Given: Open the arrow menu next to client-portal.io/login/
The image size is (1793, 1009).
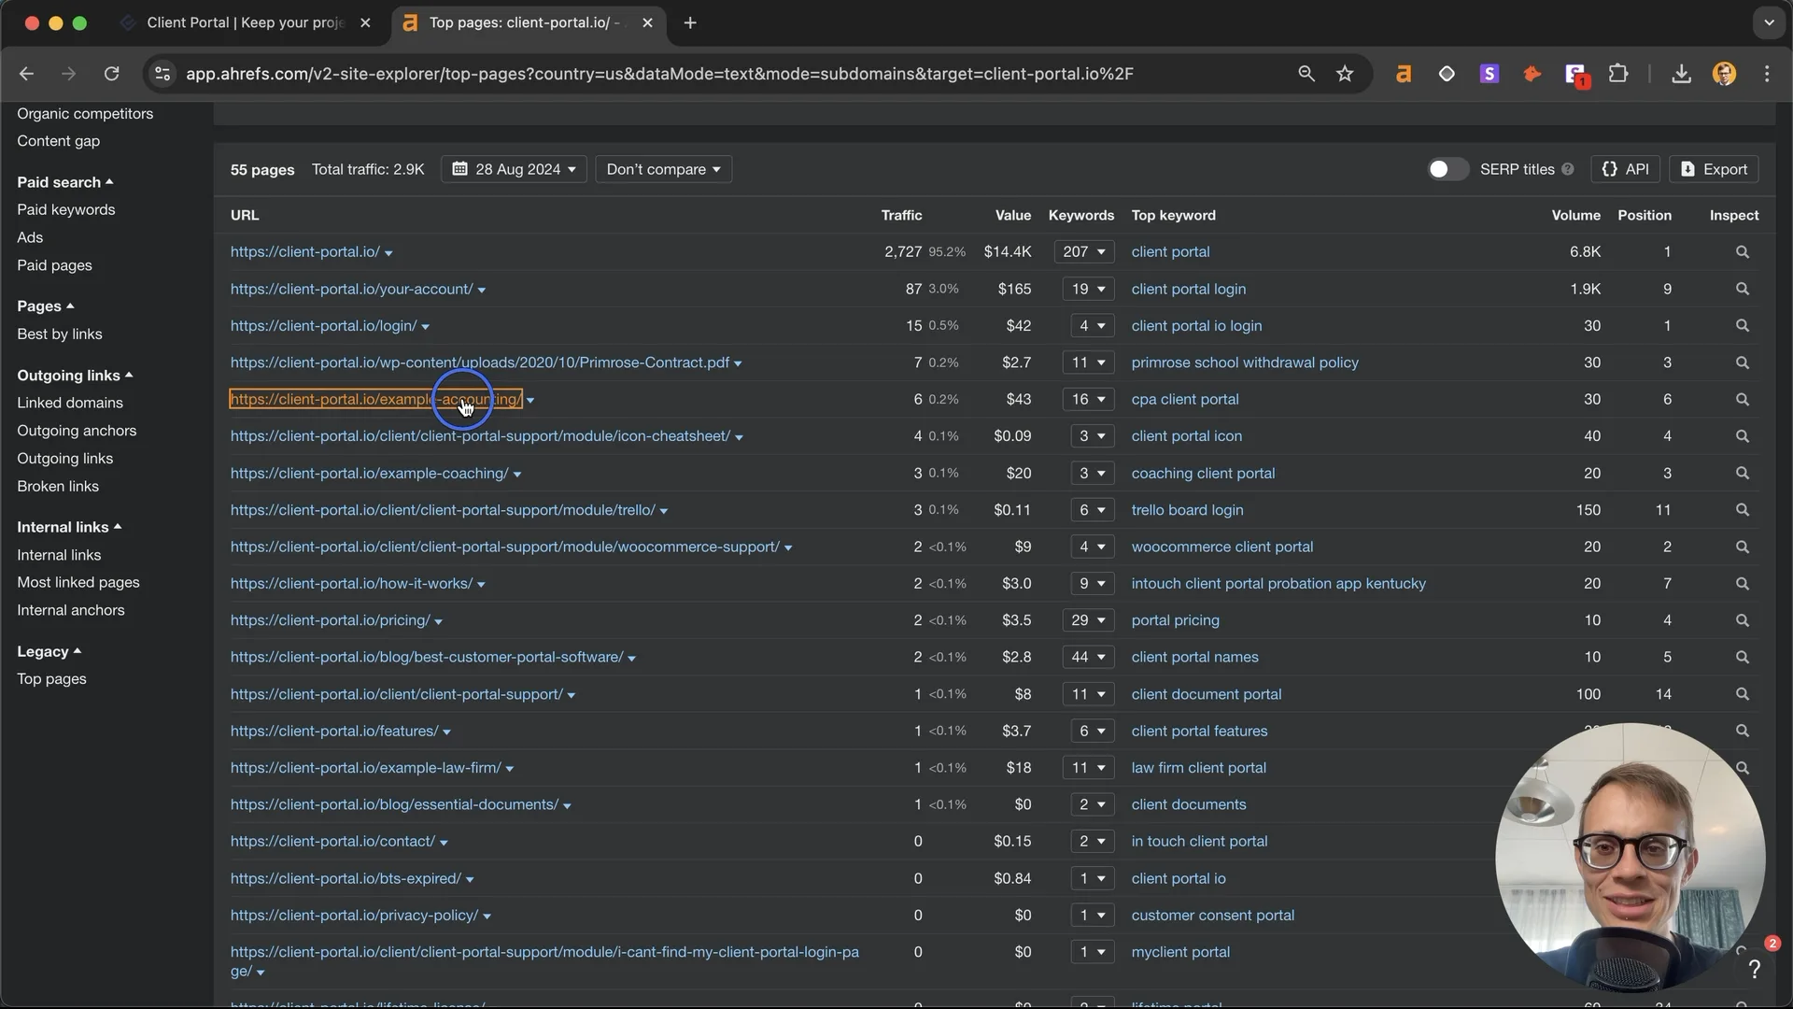Looking at the screenshot, I should (426, 327).
